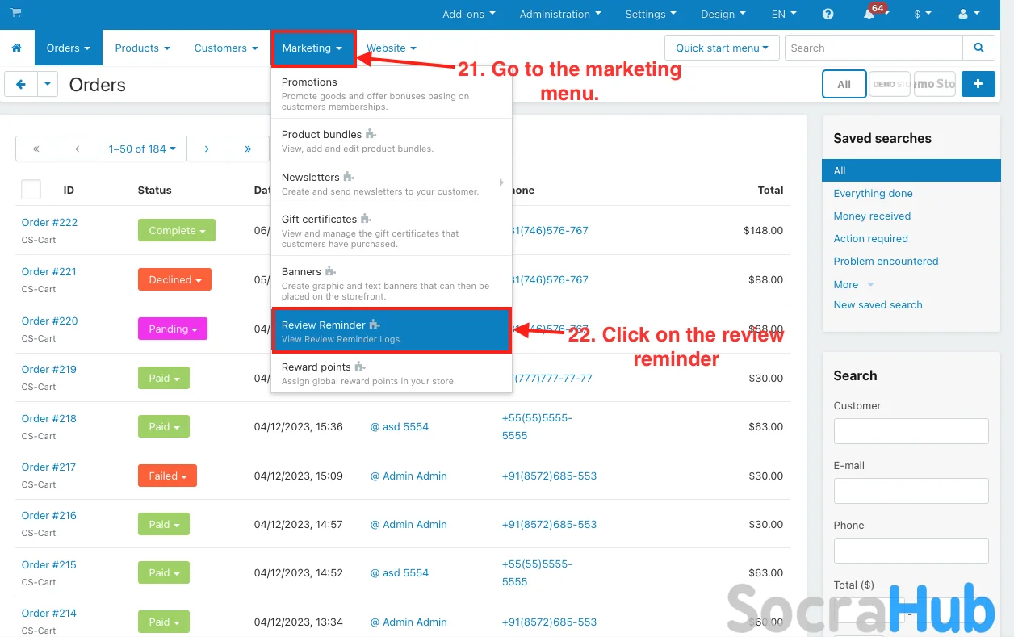1014x637 pixels.
Task: Click the shopping cart icon
Action: tap(16, 14)
